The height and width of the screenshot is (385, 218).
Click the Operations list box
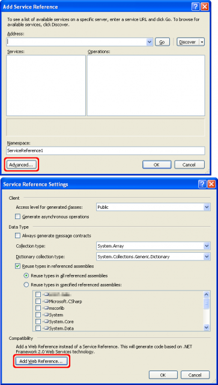(146, 85)
